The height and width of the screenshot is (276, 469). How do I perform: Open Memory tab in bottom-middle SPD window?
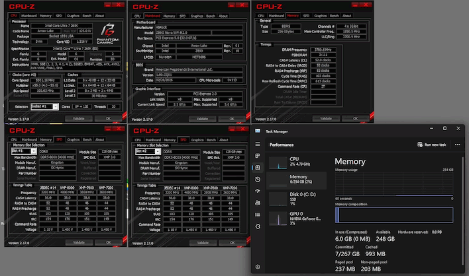coord(170,140)
